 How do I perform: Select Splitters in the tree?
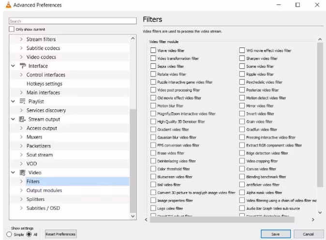point(35,199)
